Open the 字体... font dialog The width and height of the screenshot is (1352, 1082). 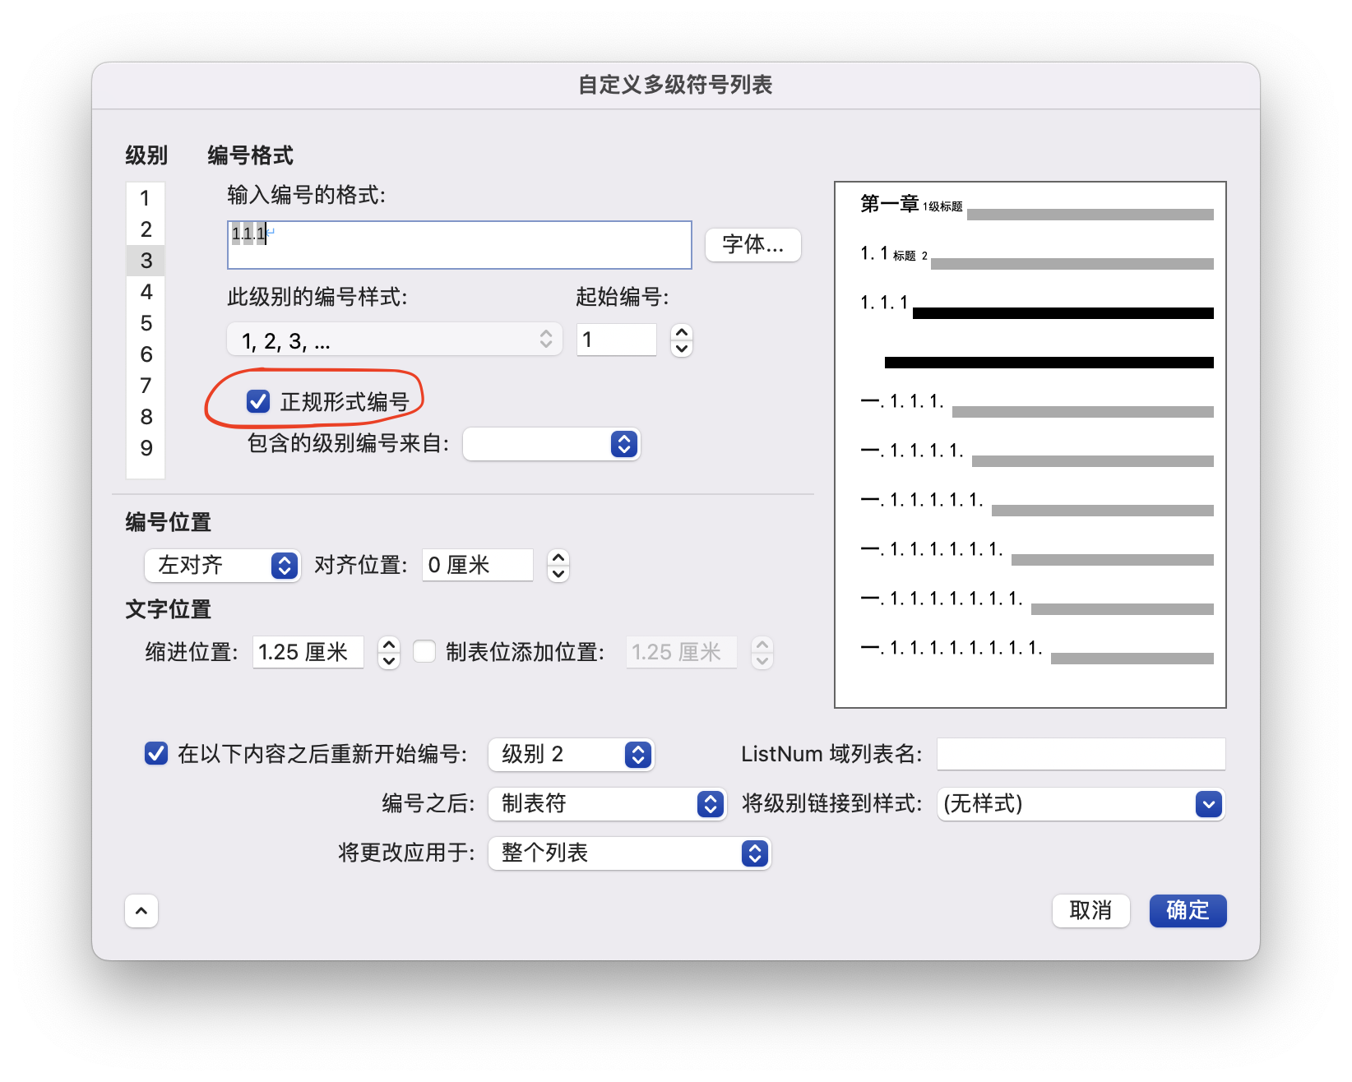(x=752, y=245)
